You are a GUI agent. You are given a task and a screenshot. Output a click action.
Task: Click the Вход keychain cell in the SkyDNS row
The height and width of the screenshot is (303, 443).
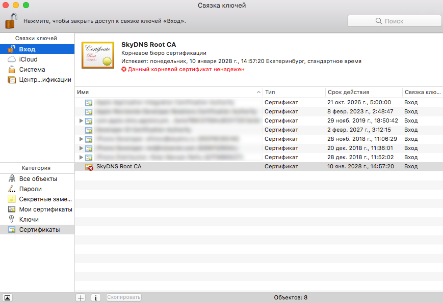click(411, 166)
